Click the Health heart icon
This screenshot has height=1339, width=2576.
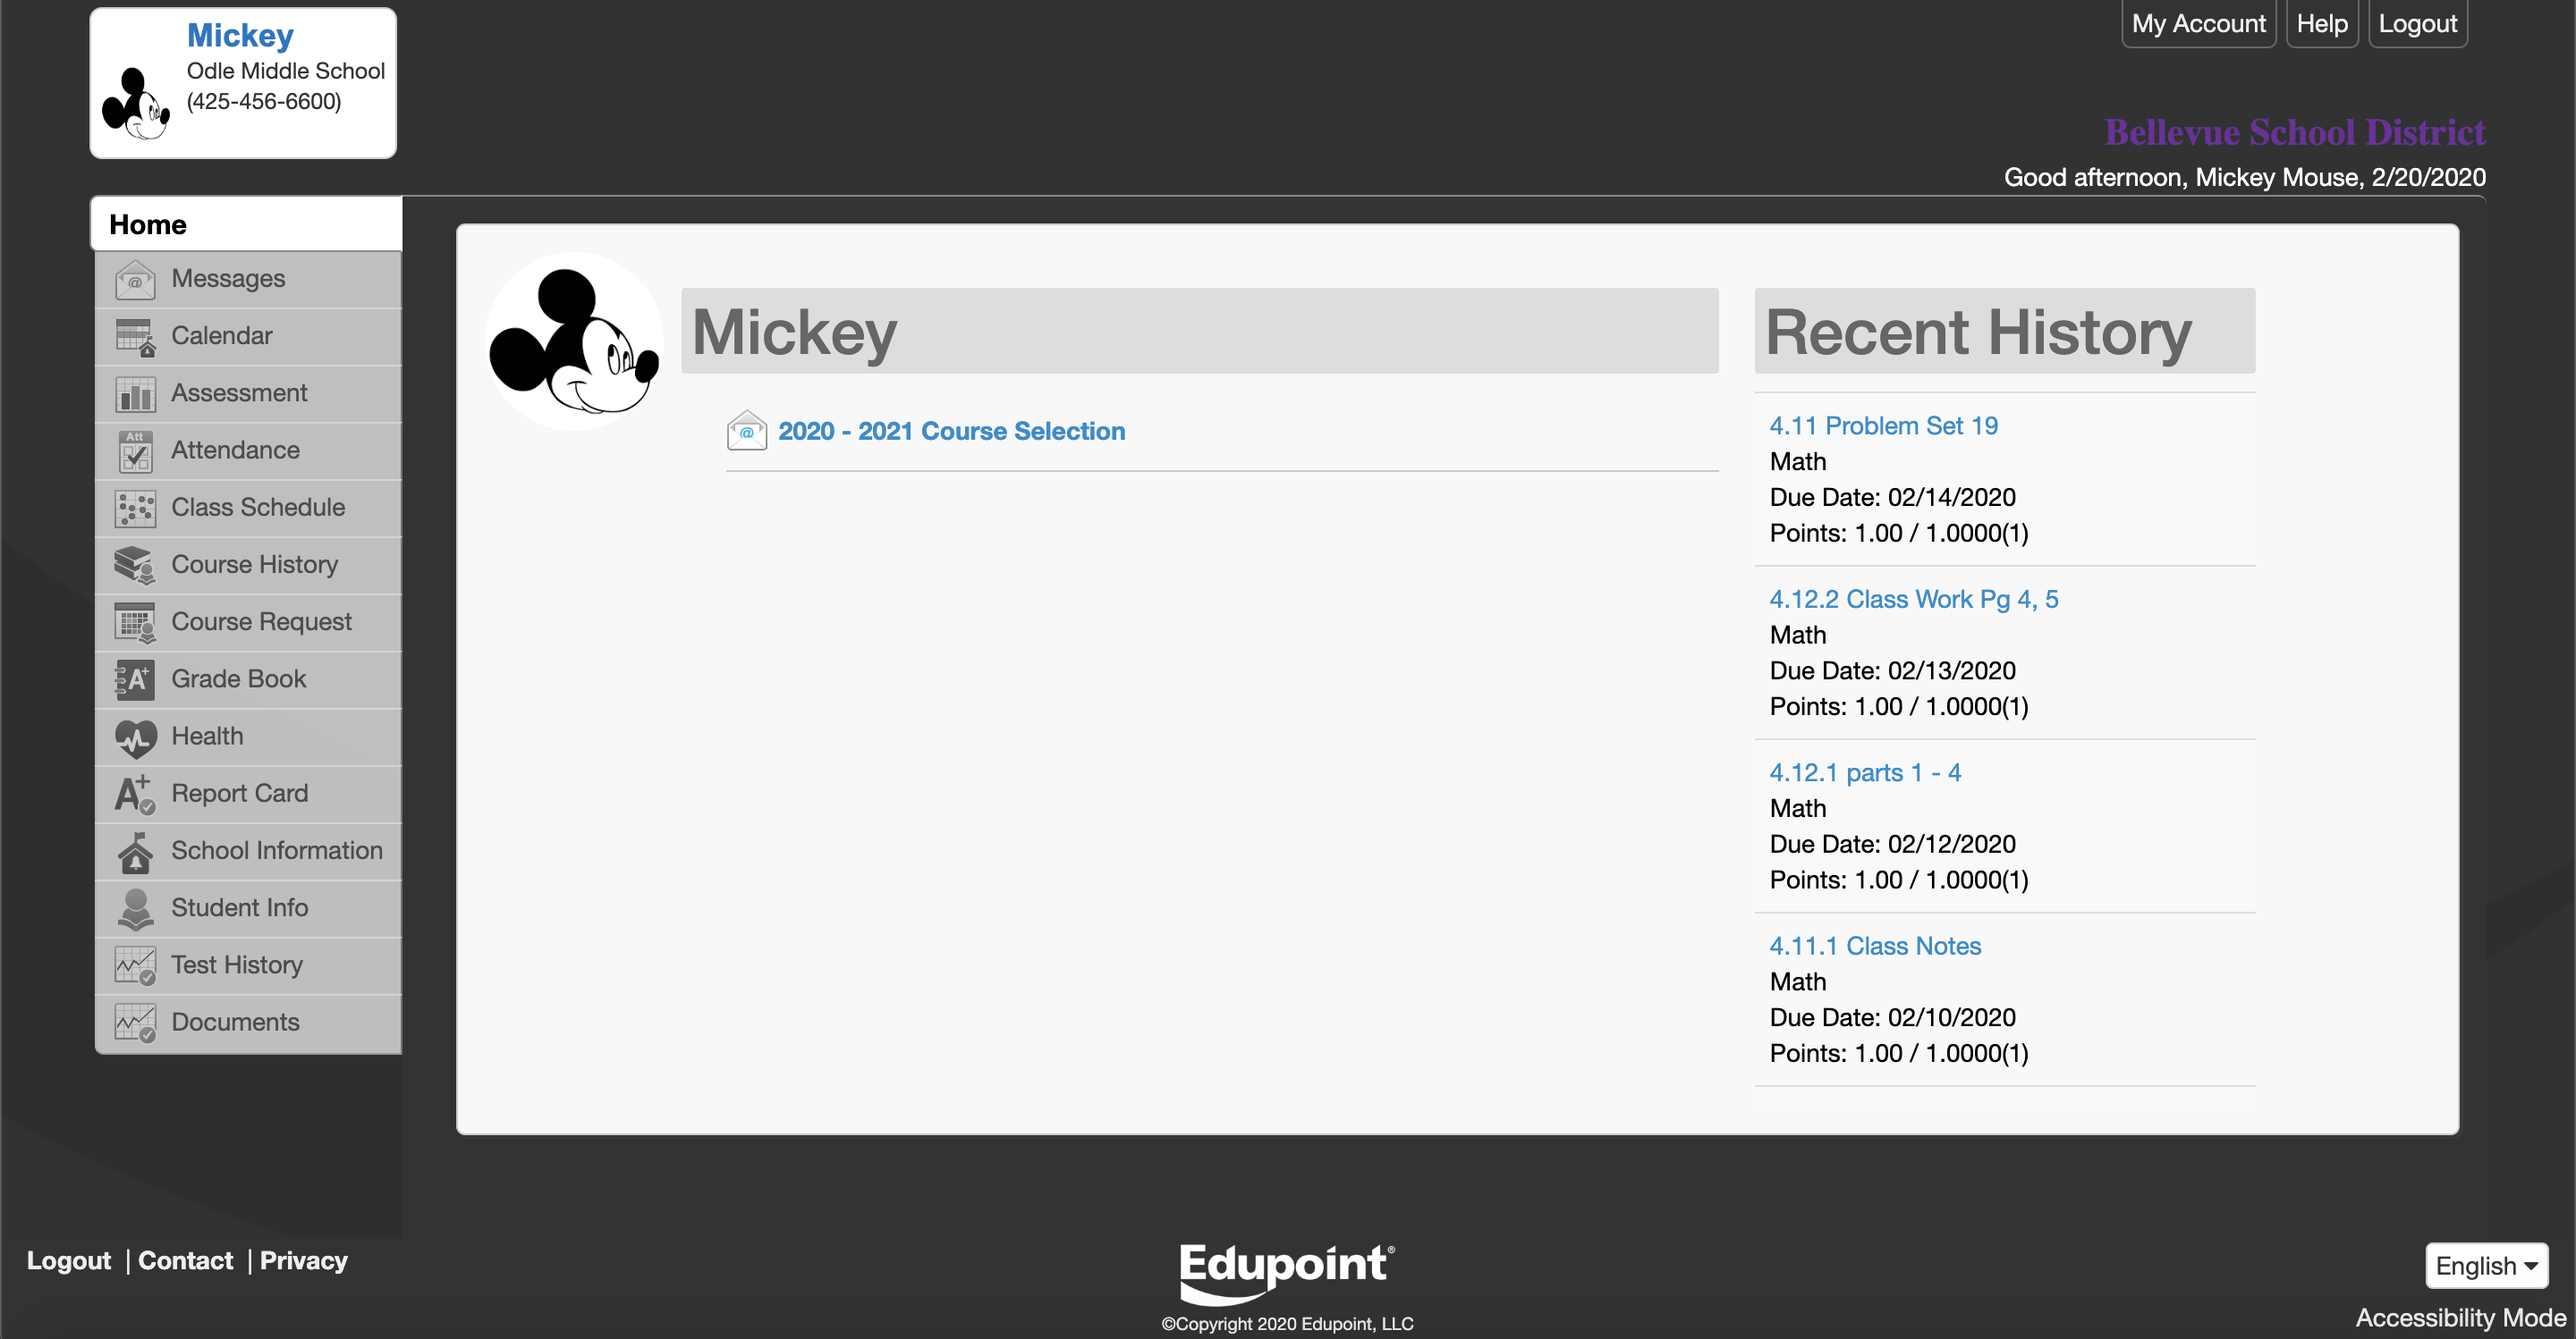[x=134, y=737]
